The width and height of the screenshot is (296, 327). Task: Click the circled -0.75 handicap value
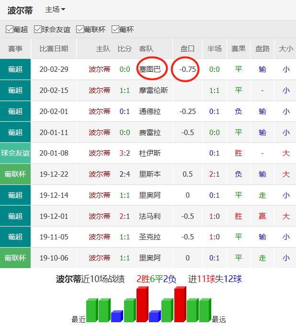pos(187,69)
